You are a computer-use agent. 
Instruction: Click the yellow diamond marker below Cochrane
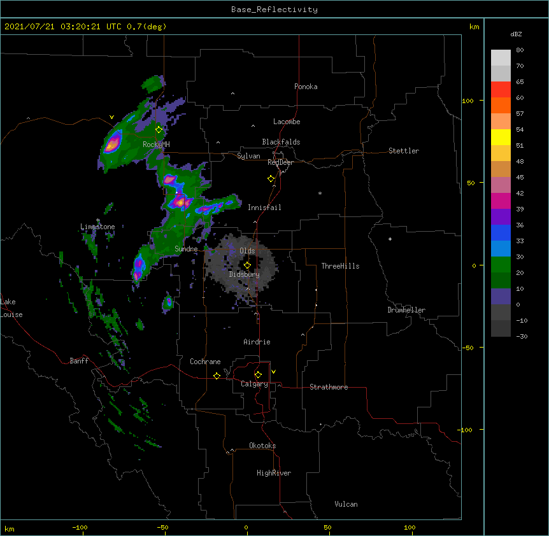[217, 376]
